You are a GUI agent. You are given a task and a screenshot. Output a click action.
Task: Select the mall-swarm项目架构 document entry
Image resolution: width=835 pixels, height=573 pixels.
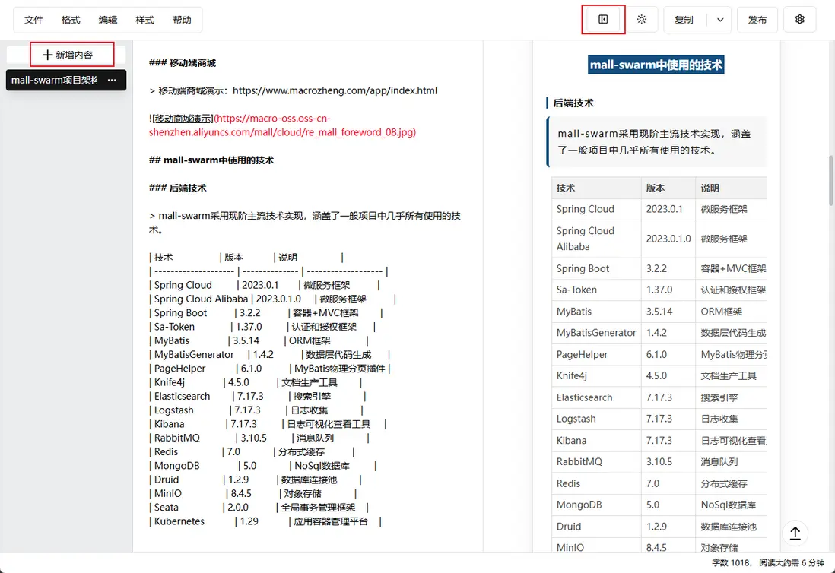[55, 81]
